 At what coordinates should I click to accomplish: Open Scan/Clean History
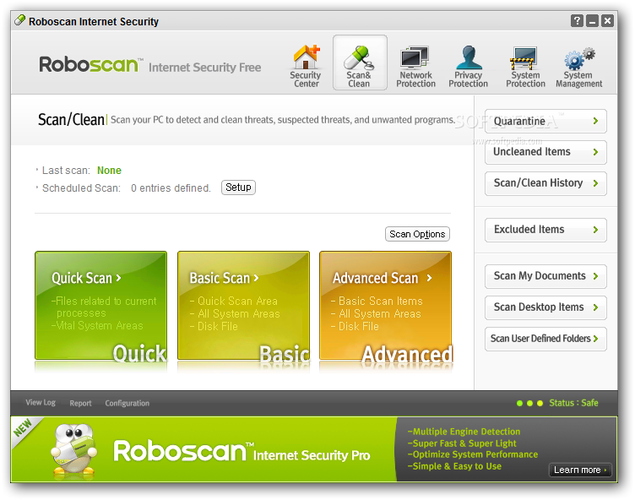545,183
